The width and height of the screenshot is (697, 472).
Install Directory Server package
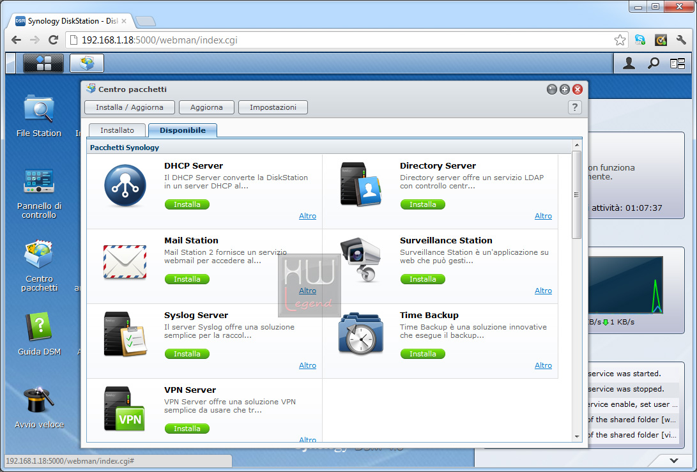click(423, 204)
